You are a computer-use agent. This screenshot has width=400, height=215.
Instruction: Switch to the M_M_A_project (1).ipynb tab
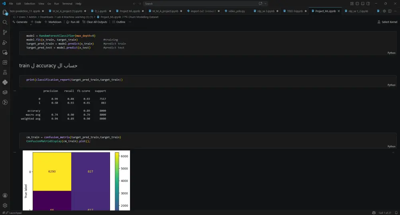pyautogui.click(x=67, y=11)
